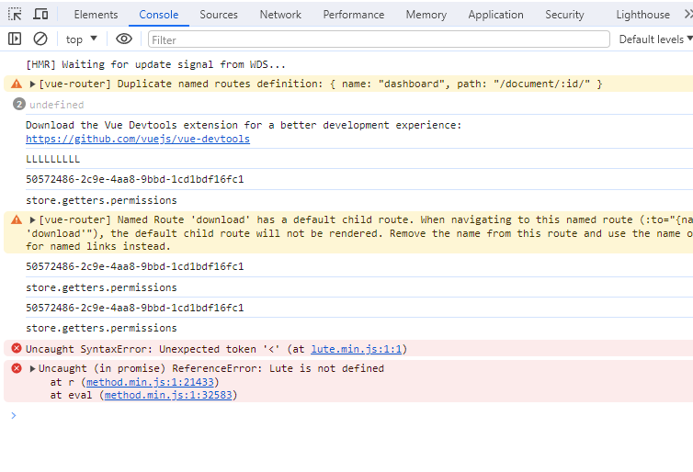The width and height of the screenshot is (693, 472).
Task: Click the more tabs chevron icon
Action: pos(687,15)
